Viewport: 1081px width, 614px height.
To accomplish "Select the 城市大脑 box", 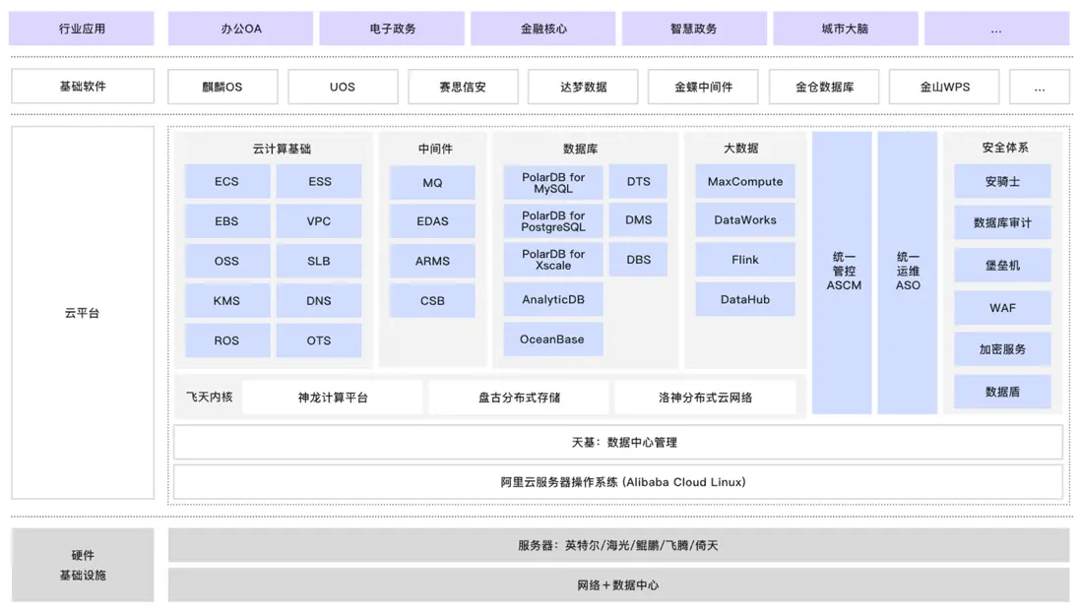I will [846, 29].
